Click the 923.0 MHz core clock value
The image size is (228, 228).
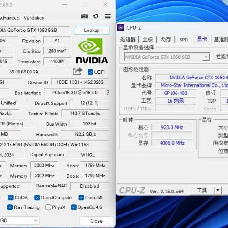(x=172, y=127)
